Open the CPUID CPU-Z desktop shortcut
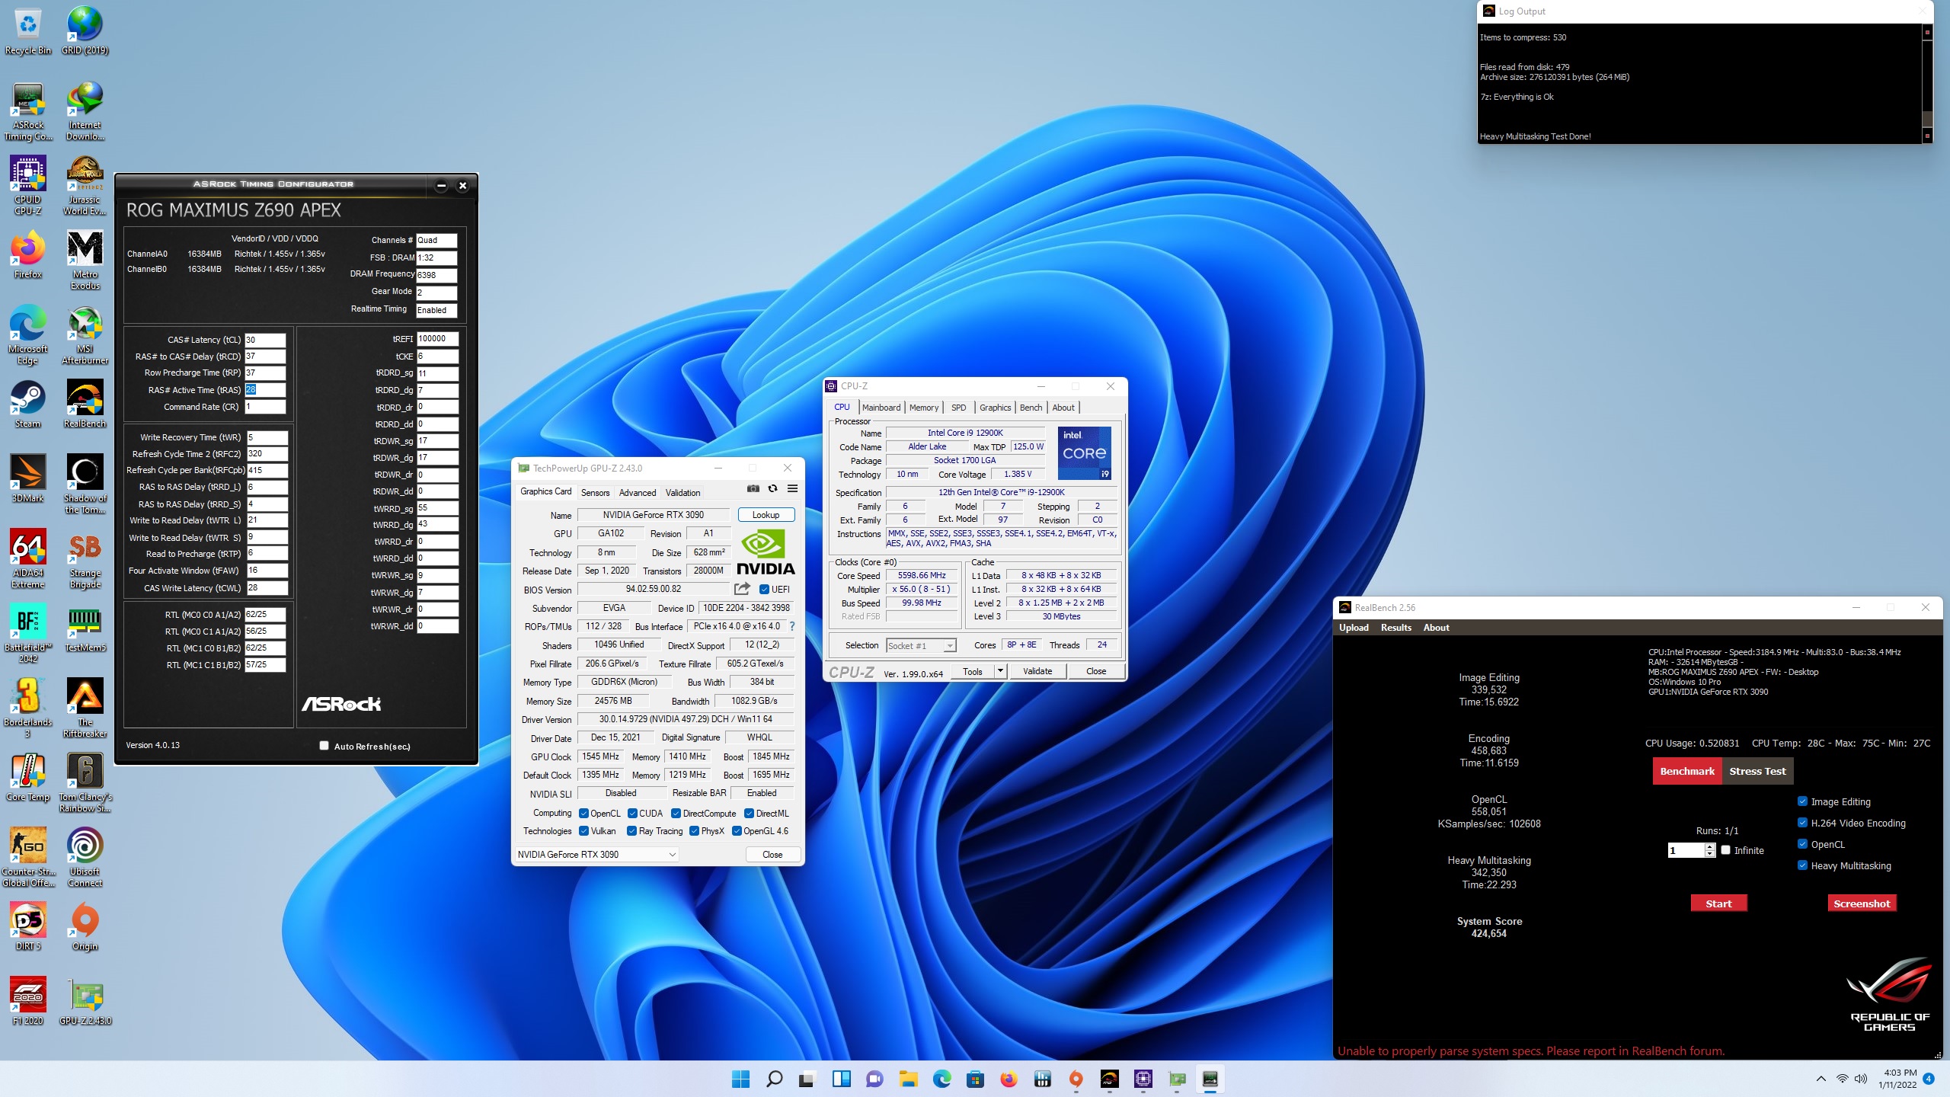This screenshot has height=1097, width=1950. tap(28, 187)
